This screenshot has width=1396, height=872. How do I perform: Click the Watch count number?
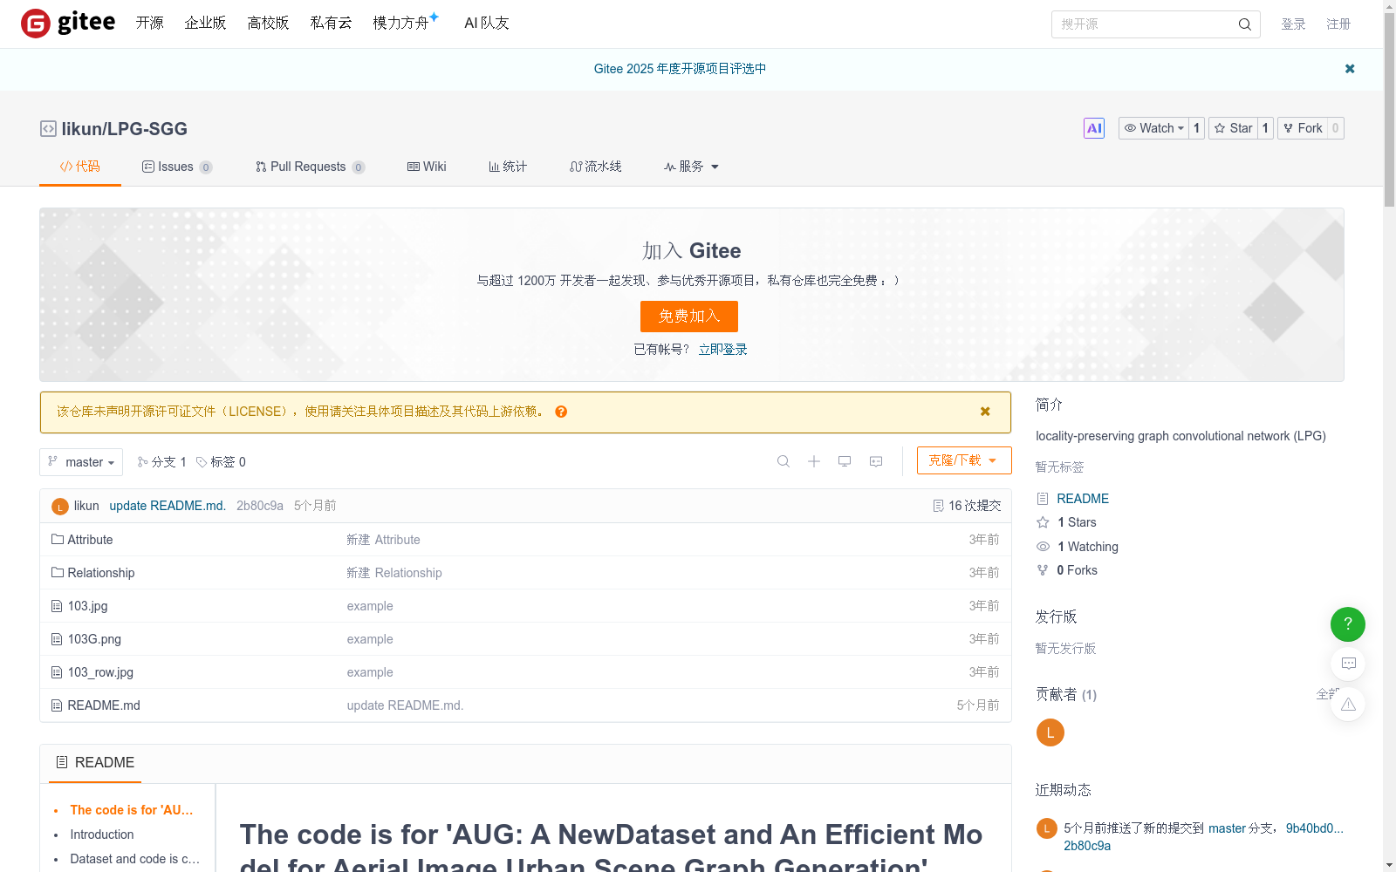coord(1197,128)
